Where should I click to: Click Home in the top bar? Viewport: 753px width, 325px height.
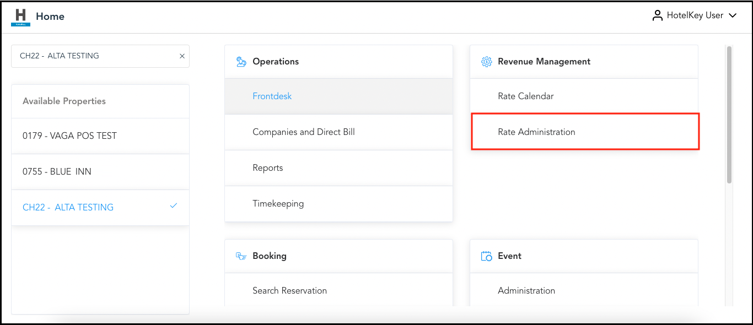coord(50,16)
